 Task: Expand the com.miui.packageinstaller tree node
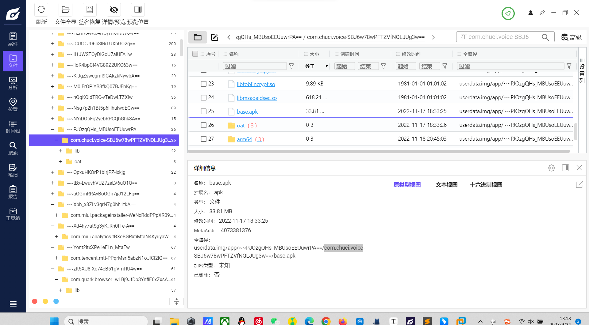[x=56, y=215]
